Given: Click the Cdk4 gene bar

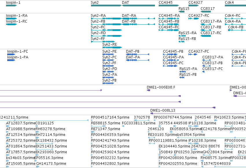Looking at the screenshot, I should [x=235, y=5].
